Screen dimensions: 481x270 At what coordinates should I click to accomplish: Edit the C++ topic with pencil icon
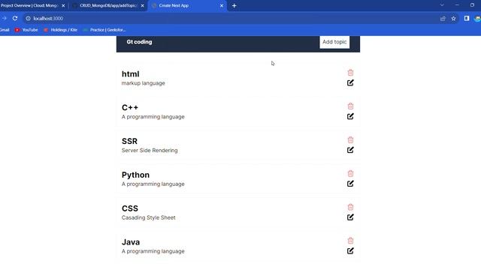(x=350, y=116)
